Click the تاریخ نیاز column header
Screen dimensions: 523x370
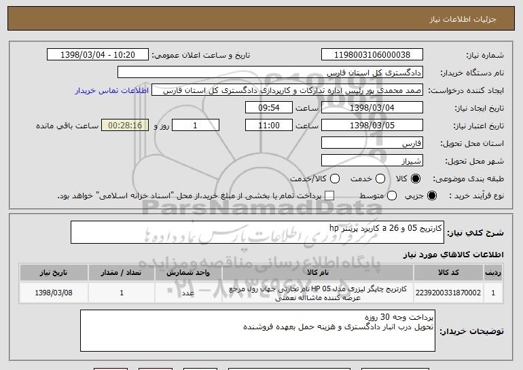click(54, 273)
